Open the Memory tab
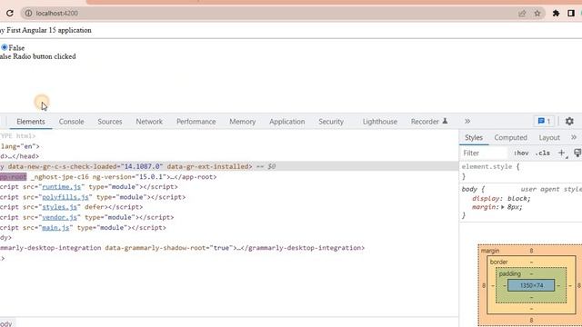 (243, 122)
